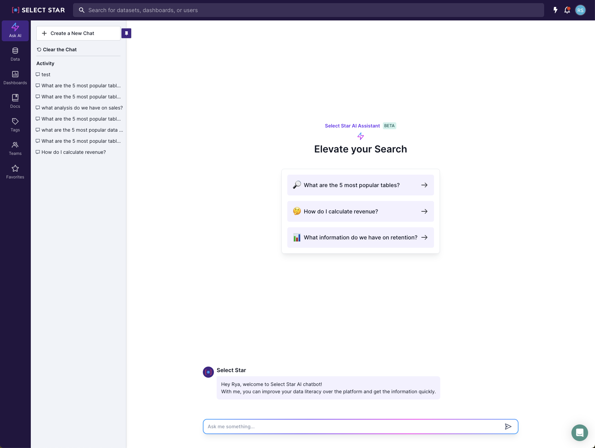The width and height of the screenshot is (595, 448).
Task: Click Create a New Chat button
Action: click(x=78, y=33)
